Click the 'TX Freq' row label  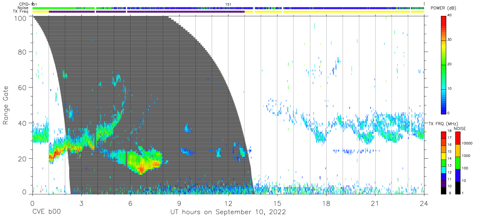pyautogui.click(x=20, y=12)
